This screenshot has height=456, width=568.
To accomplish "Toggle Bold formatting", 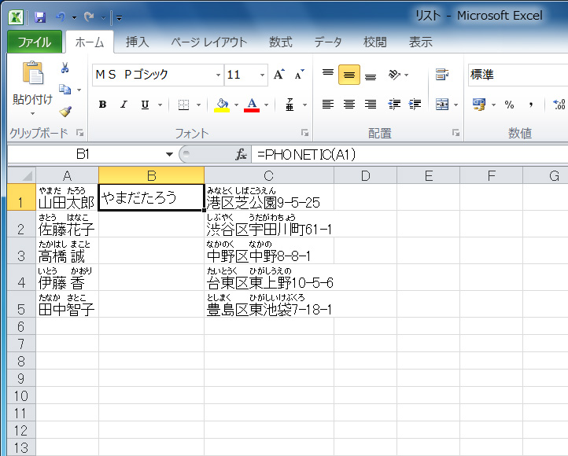I will [102, 105].
